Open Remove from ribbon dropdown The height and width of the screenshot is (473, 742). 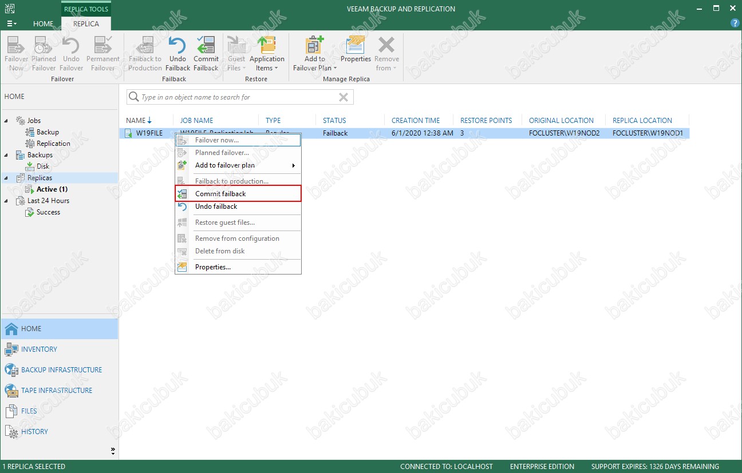pyautogui.click(x=387, y=54)
